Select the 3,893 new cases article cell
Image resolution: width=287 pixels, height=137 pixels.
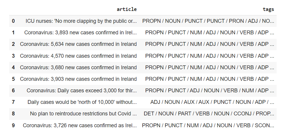coord(81,33)
